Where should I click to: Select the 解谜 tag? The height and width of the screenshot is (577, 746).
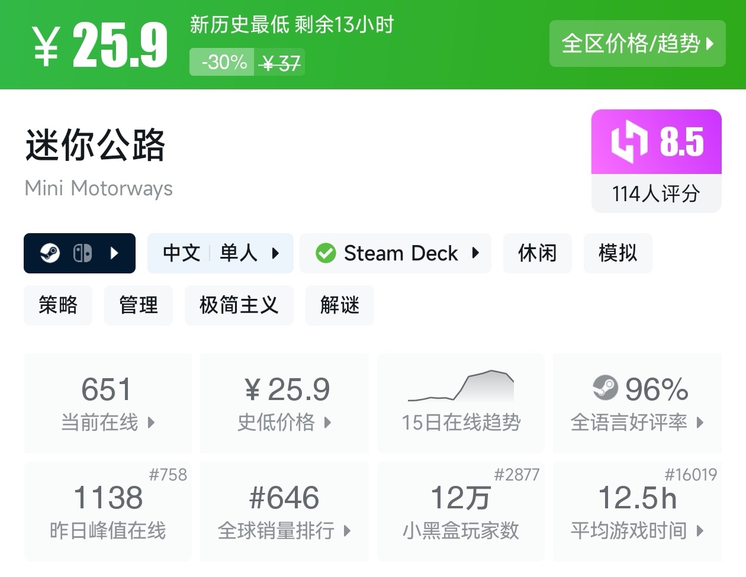[x=340, y=305]
